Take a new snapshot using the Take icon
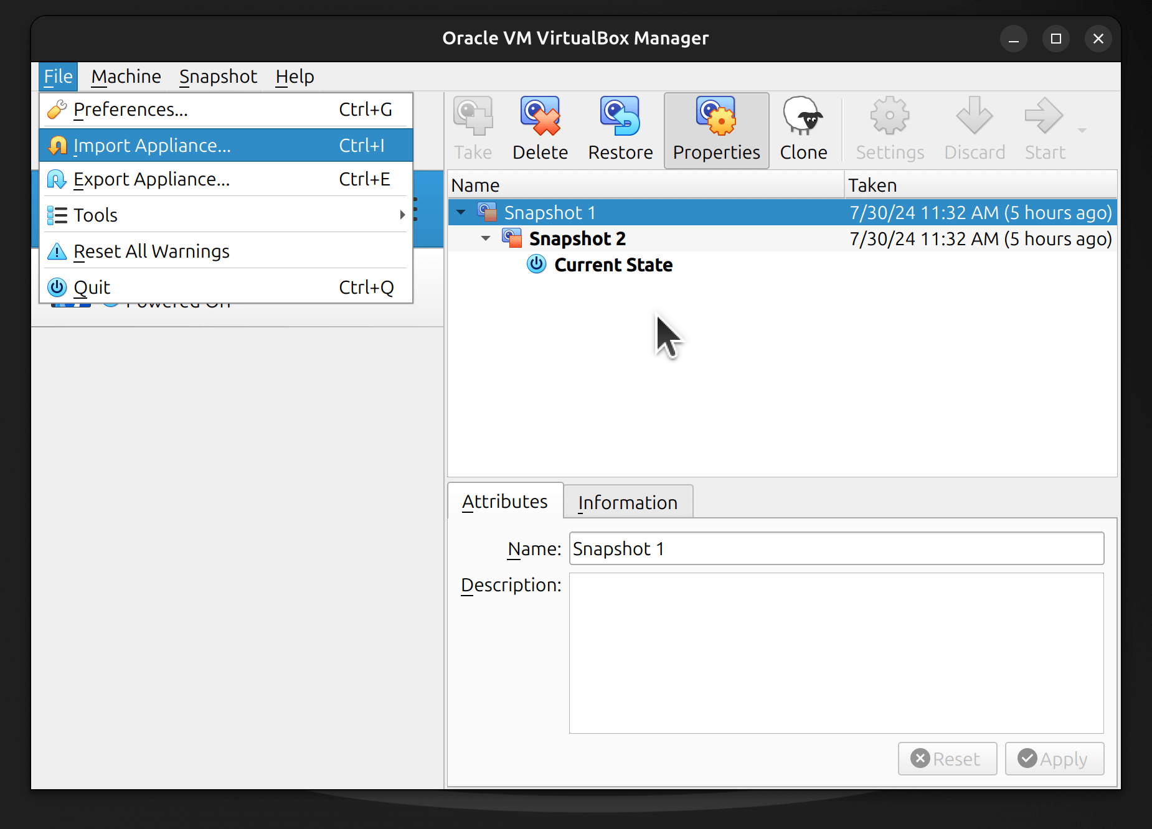This screenshot has width=1152, height=829. (x=473, y=128)
